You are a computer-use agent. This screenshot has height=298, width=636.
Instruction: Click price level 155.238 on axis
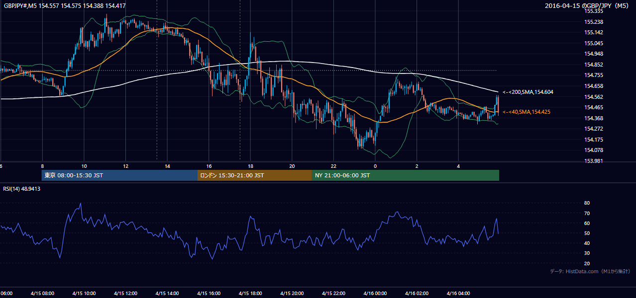(594, 22)
